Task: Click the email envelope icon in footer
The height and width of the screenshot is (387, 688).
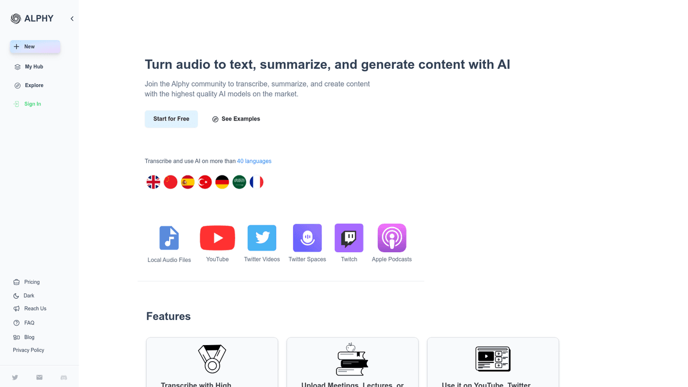Action: 40,377
